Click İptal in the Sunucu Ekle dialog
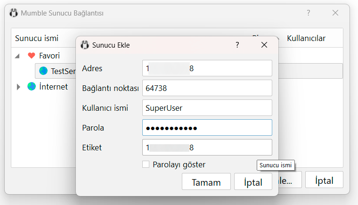358x205 pixels. 253,182
